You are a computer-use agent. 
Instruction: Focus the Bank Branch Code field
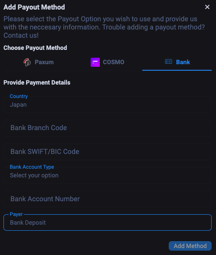click(x=108, y=128)
